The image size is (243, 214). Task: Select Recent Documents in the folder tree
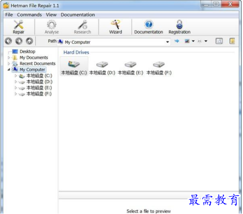pos(38,64)
